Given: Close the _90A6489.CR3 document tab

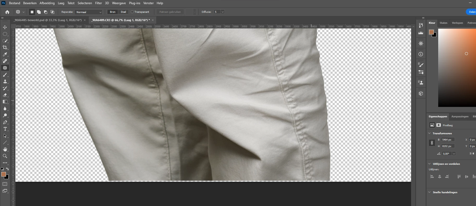Looking at the screenshot, I should [x=153, y=20].
